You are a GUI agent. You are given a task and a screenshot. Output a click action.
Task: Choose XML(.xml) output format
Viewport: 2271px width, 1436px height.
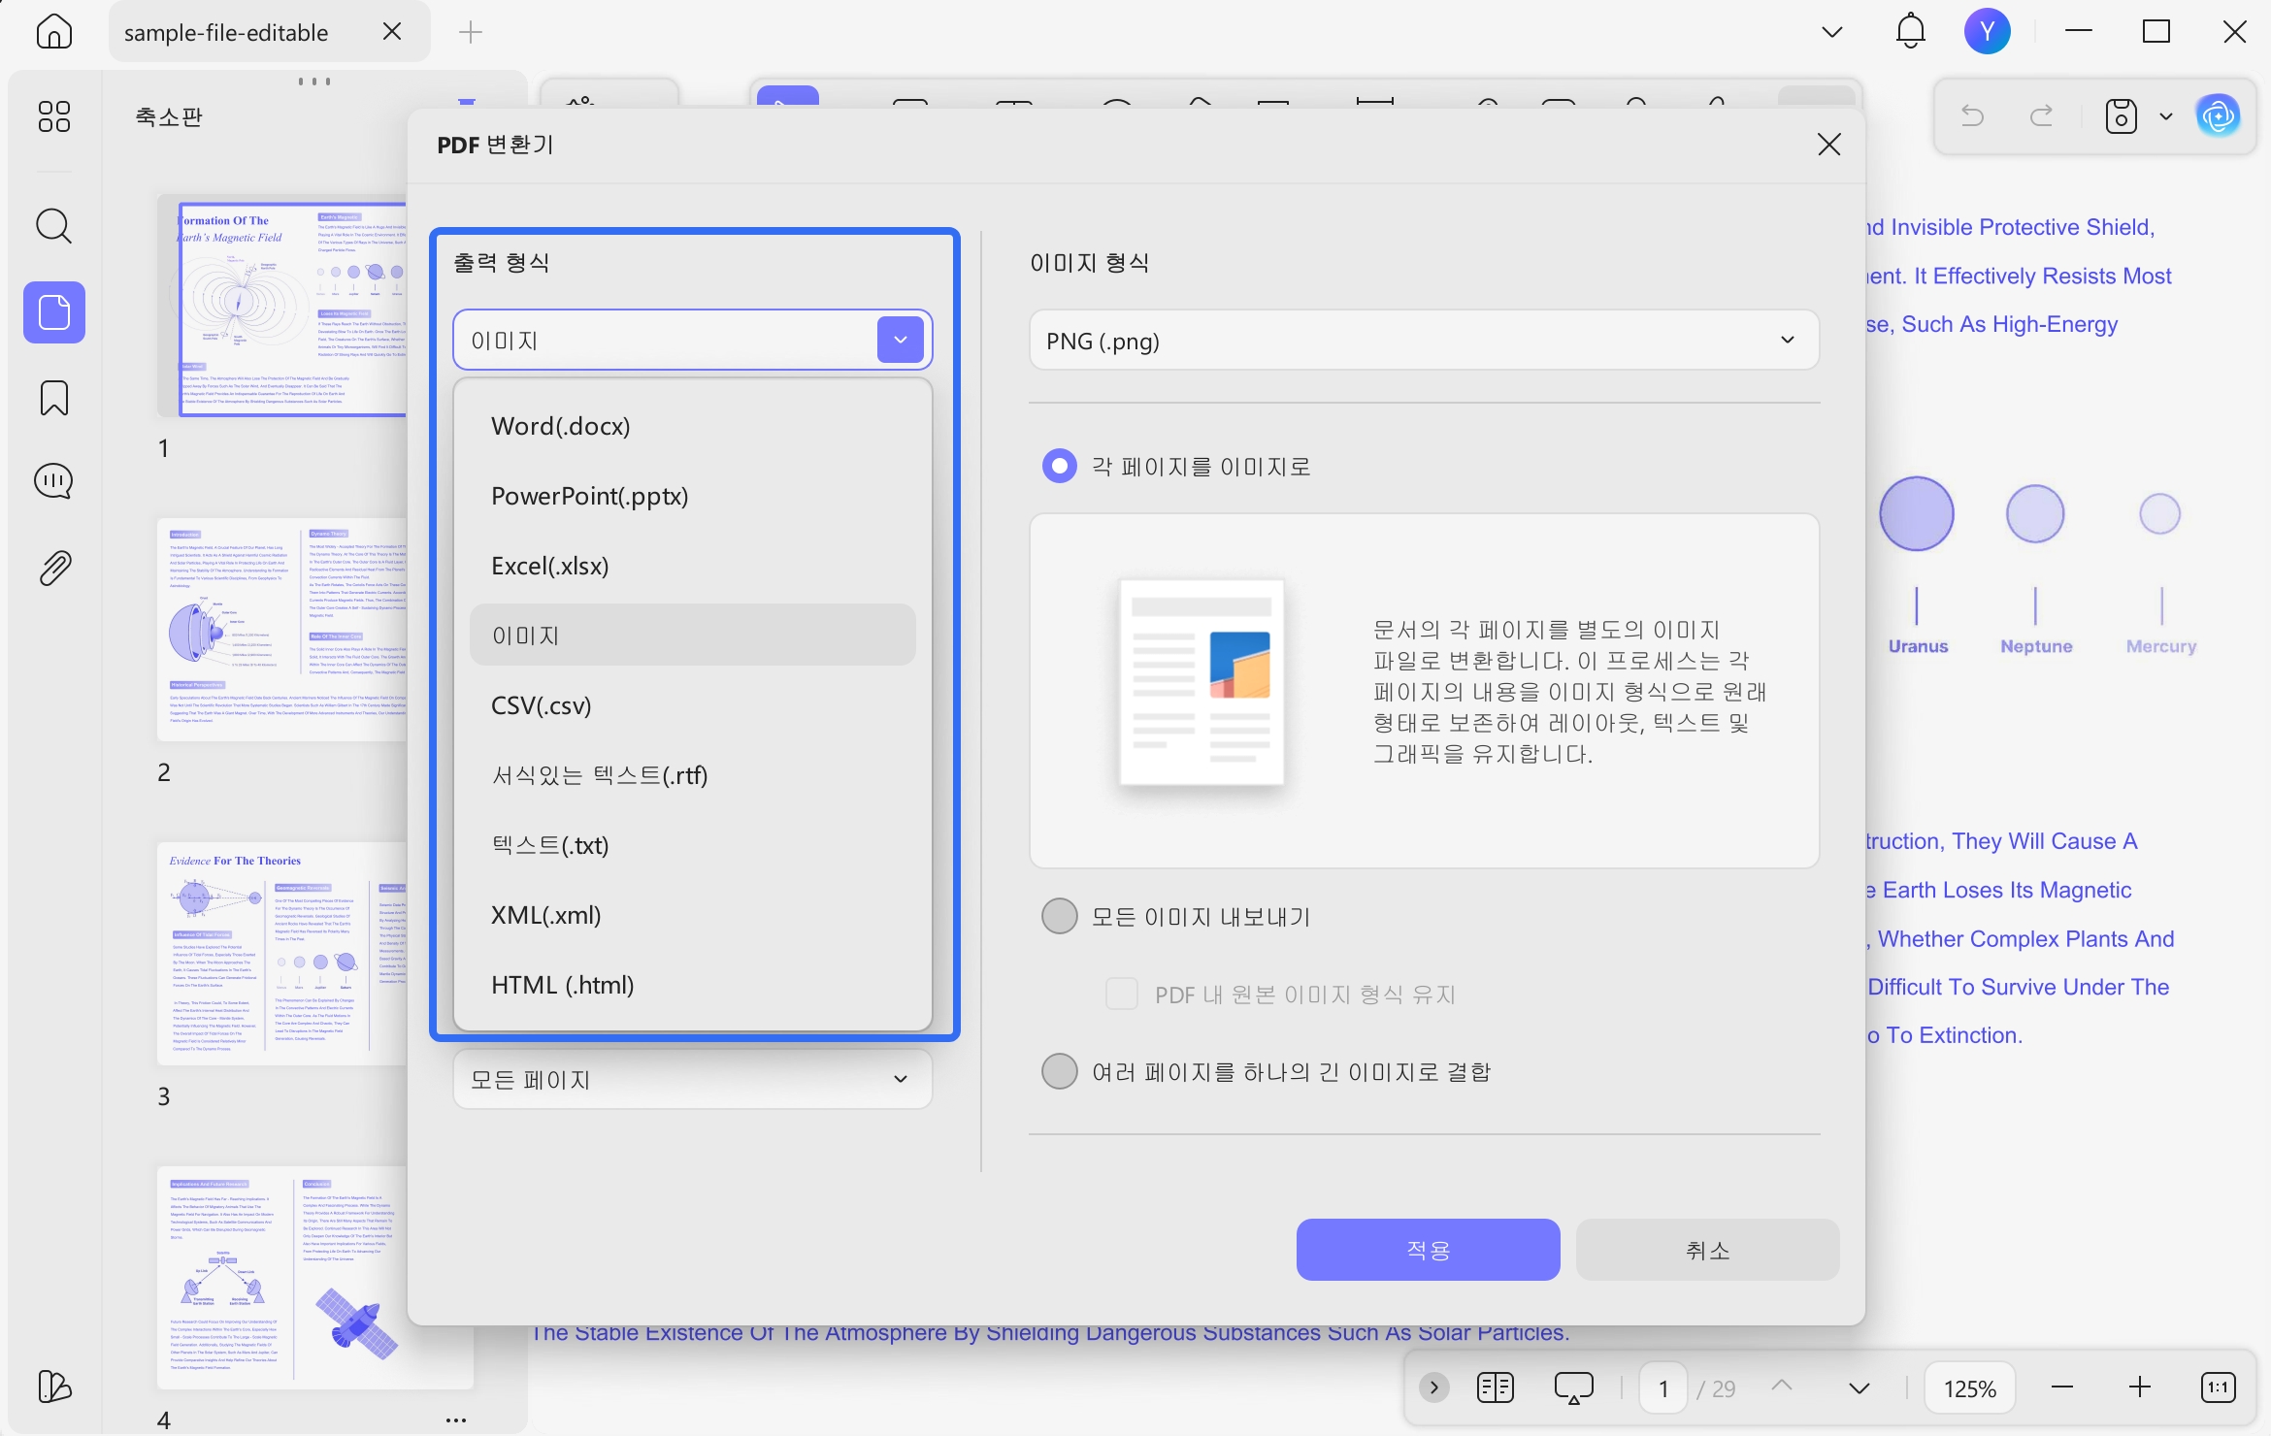pyautogui.click(x=692, y=915)
